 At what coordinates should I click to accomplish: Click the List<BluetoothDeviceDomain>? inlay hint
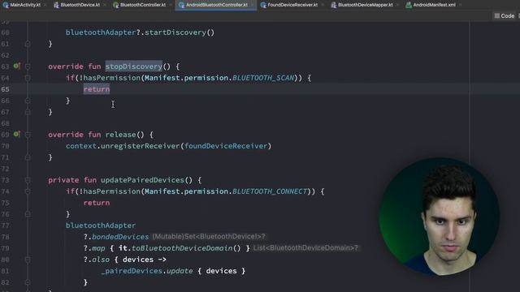point(305,248)
